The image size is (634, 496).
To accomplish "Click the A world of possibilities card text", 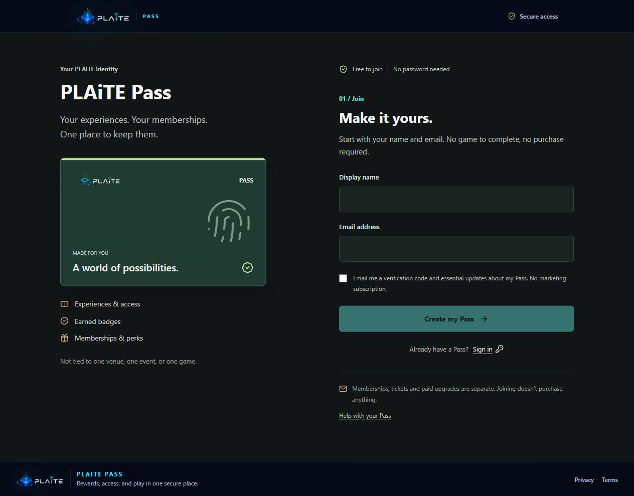I will (125, 268).
